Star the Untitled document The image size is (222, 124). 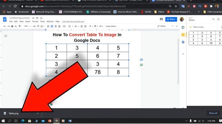[x=33, y=18]
